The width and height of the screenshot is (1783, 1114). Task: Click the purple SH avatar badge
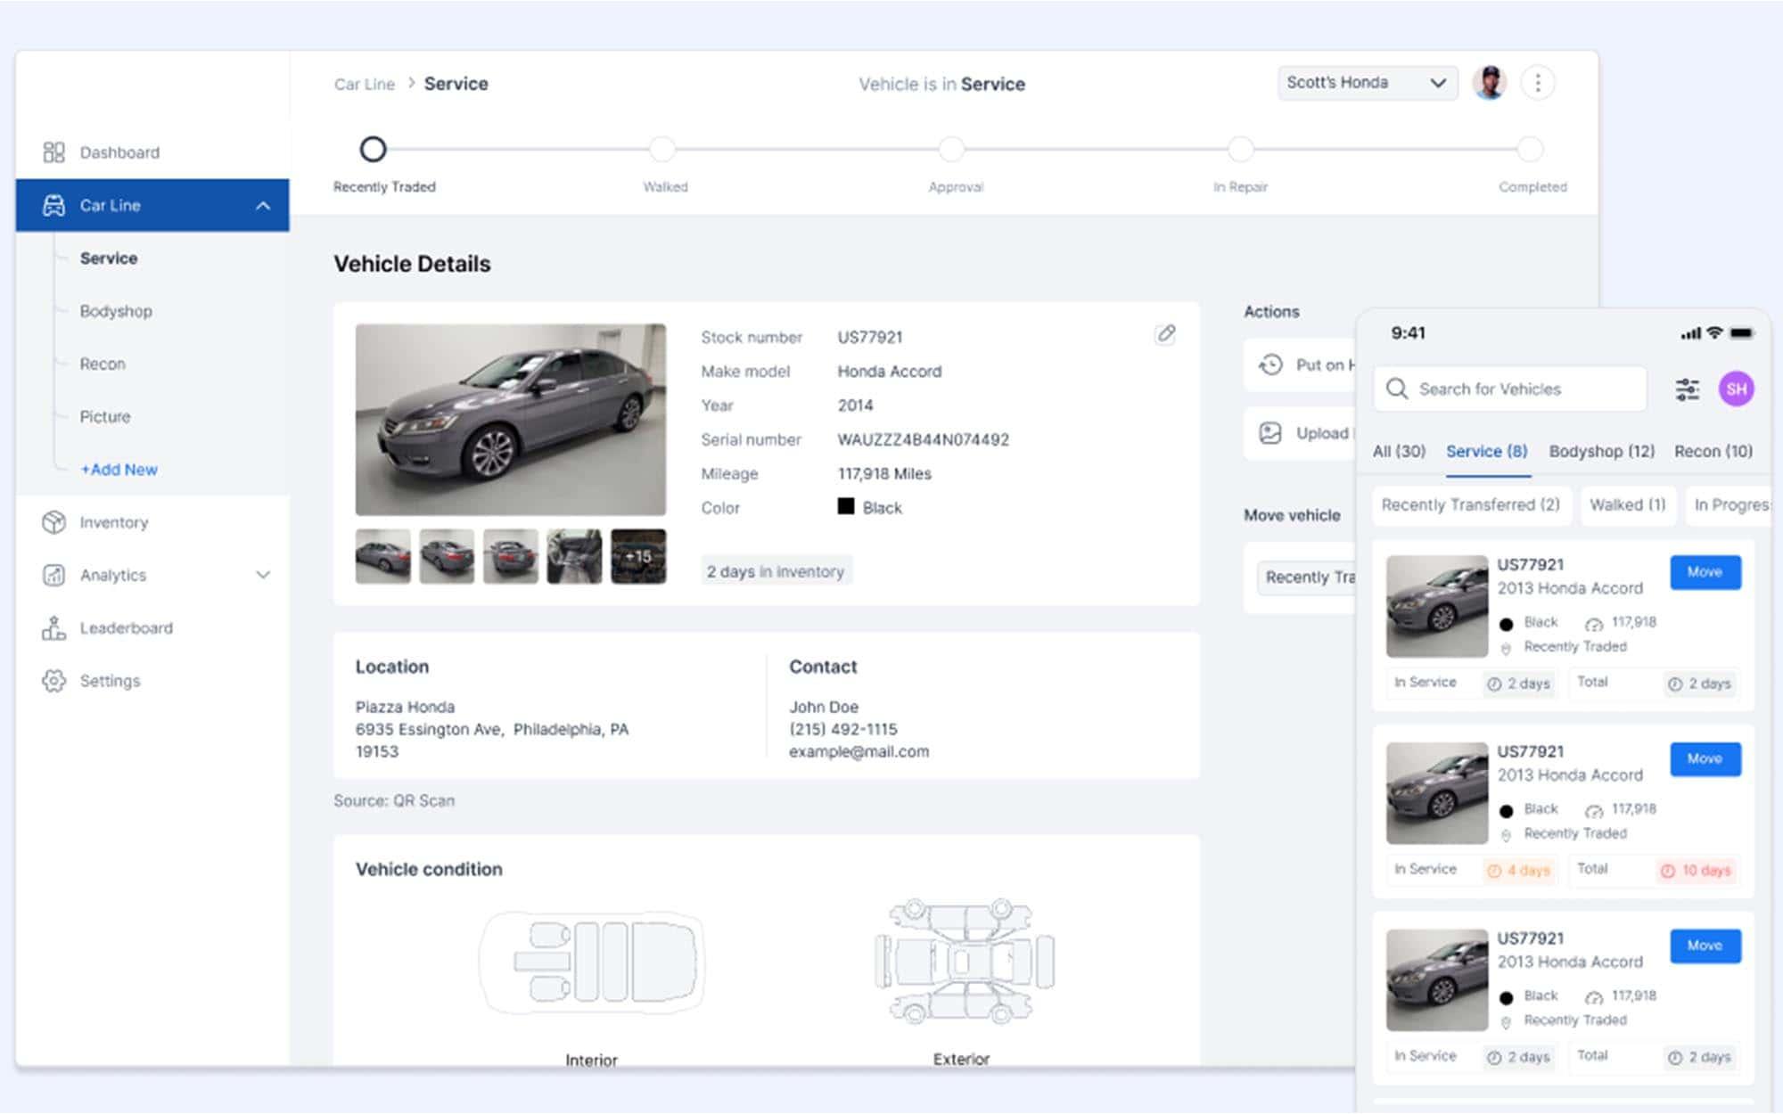[1736, 389]
